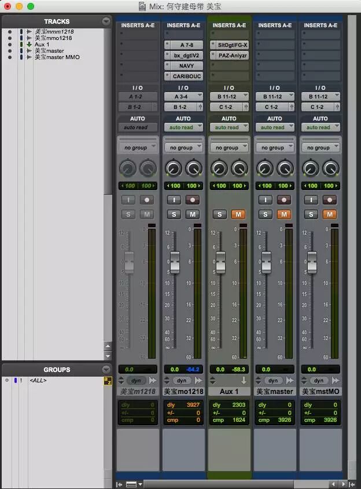This screenshot has height=489, width=361.
Task: Click left pan value 100 on Aux 1
Action: pos(220,186)
